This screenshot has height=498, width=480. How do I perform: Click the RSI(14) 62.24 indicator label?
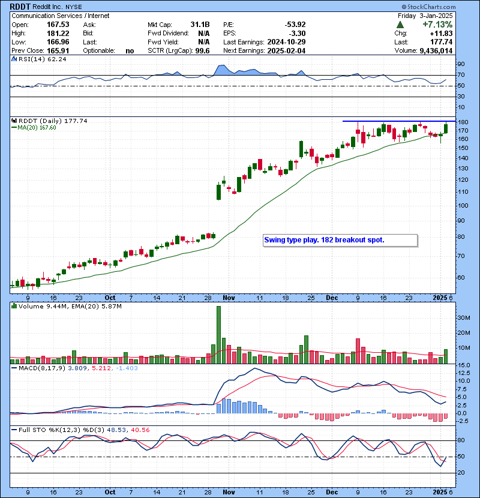click(x=43, y=59)
